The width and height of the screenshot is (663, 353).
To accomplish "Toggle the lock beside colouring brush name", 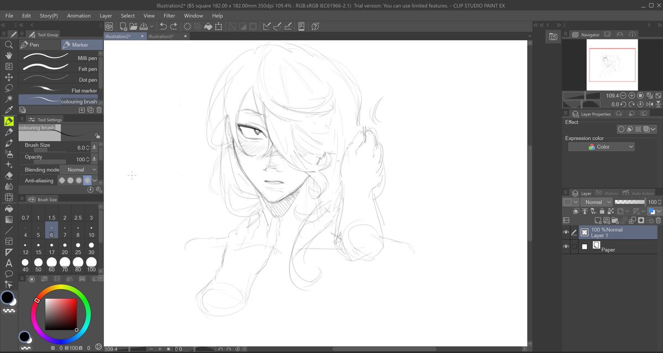I will pos(97,135).
